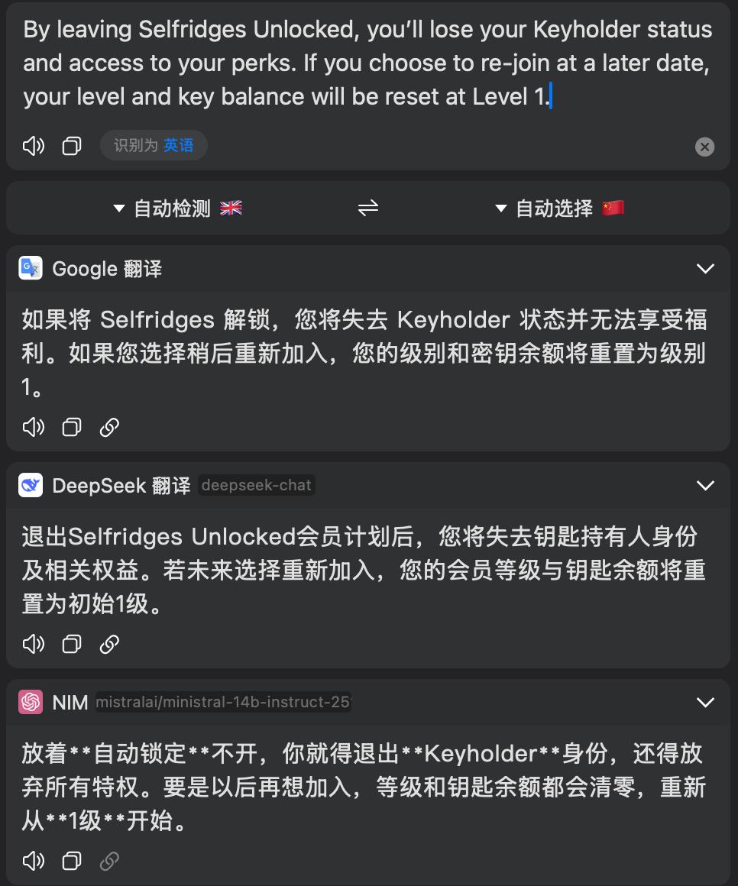Click inside the English source text field
This screenshot has width=738, height=886.
367,63
